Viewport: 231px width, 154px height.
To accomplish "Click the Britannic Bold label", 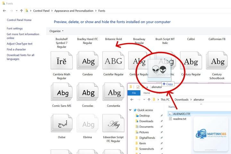I will 114,39.
